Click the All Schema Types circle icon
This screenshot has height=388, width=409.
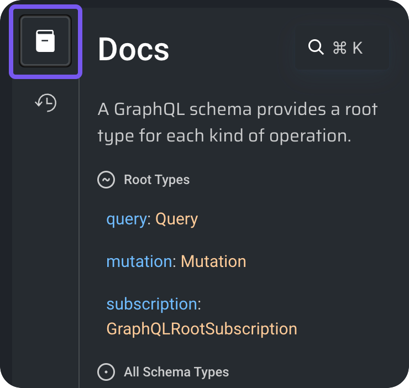pos(106,372)
